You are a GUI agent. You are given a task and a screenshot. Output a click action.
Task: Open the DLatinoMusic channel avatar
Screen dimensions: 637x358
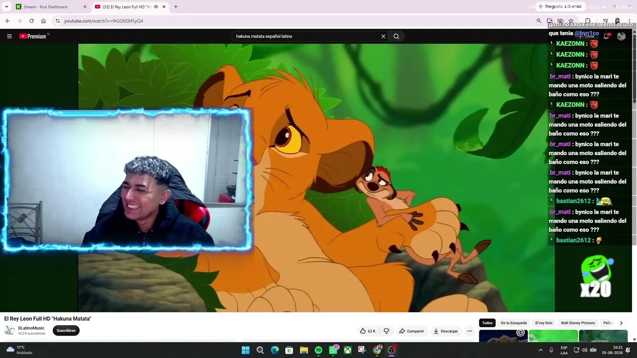9,331
